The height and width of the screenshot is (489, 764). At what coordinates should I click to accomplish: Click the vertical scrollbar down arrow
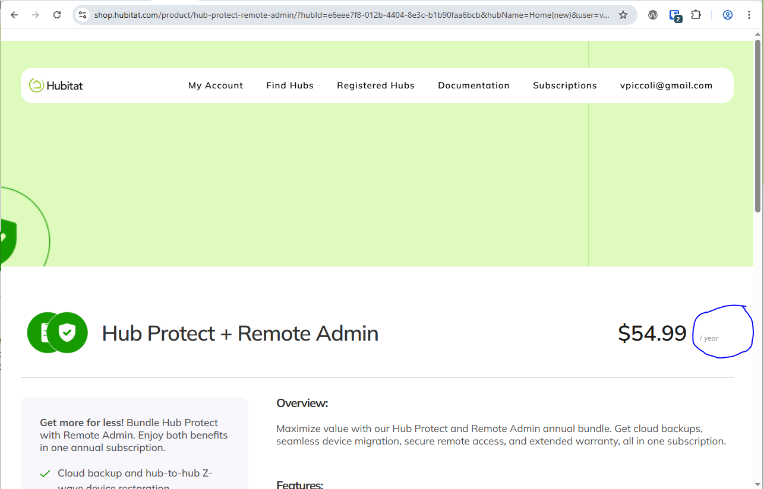757,484
